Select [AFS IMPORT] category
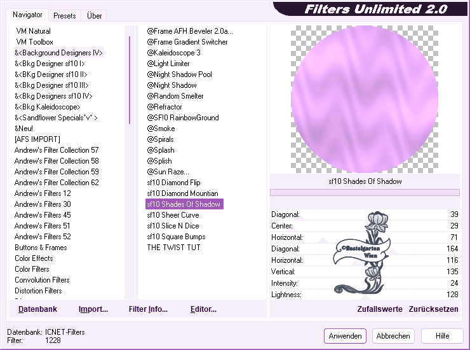 pos(37,139)
